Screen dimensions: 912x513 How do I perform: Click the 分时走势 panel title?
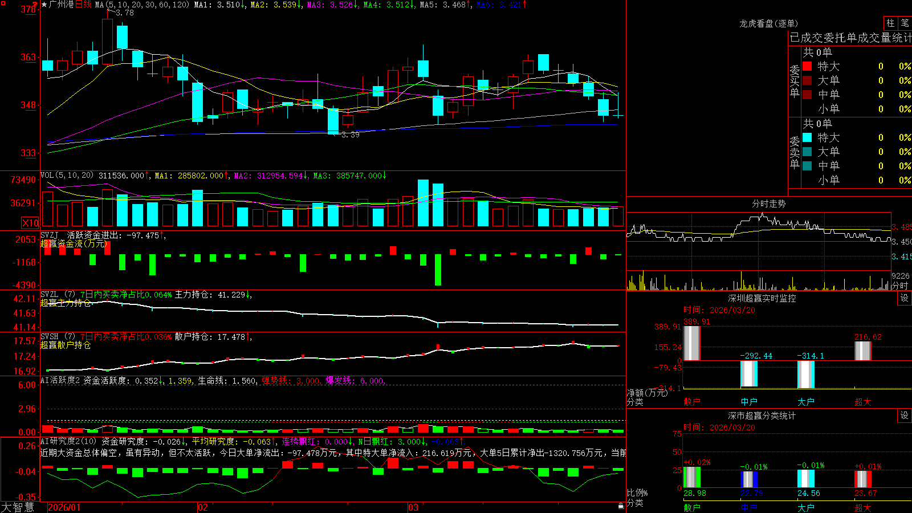pyautogui.click(x=768, y=203)
